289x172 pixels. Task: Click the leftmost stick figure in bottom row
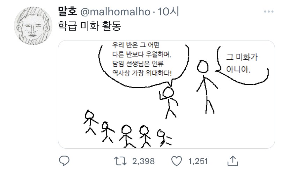tap(90, 122)
